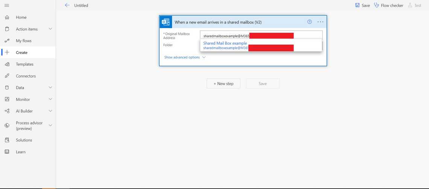This screenshot has height=189, width=429.
Task: Click the Untitled flow name
Action: [81, 6]
